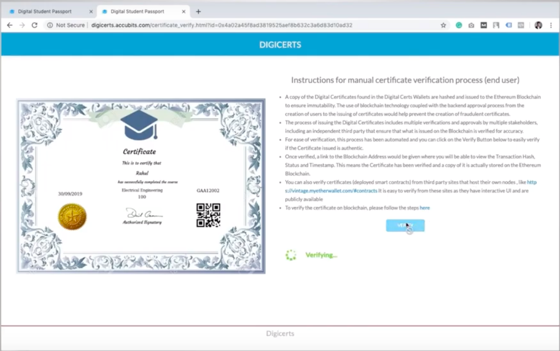Click the VERIFY button

(405, 226)
